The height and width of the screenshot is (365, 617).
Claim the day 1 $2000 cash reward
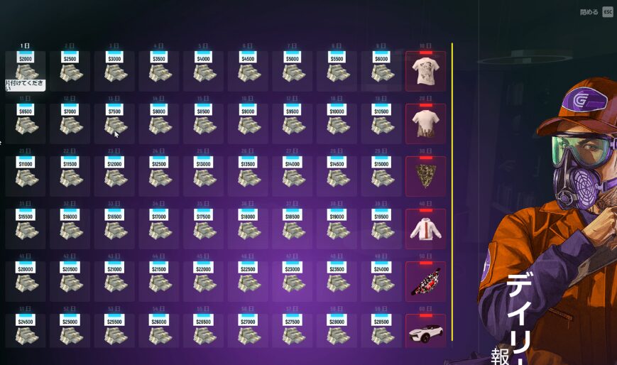(26, 69)
